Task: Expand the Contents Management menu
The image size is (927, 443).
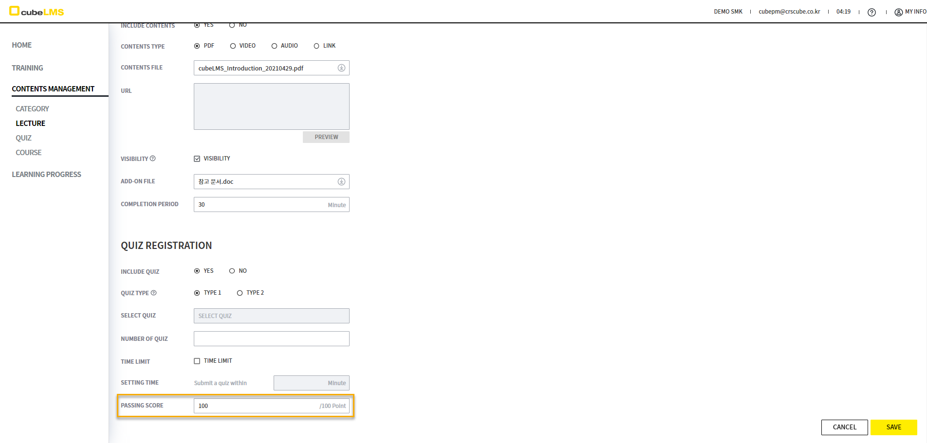Action: (53, 89)
